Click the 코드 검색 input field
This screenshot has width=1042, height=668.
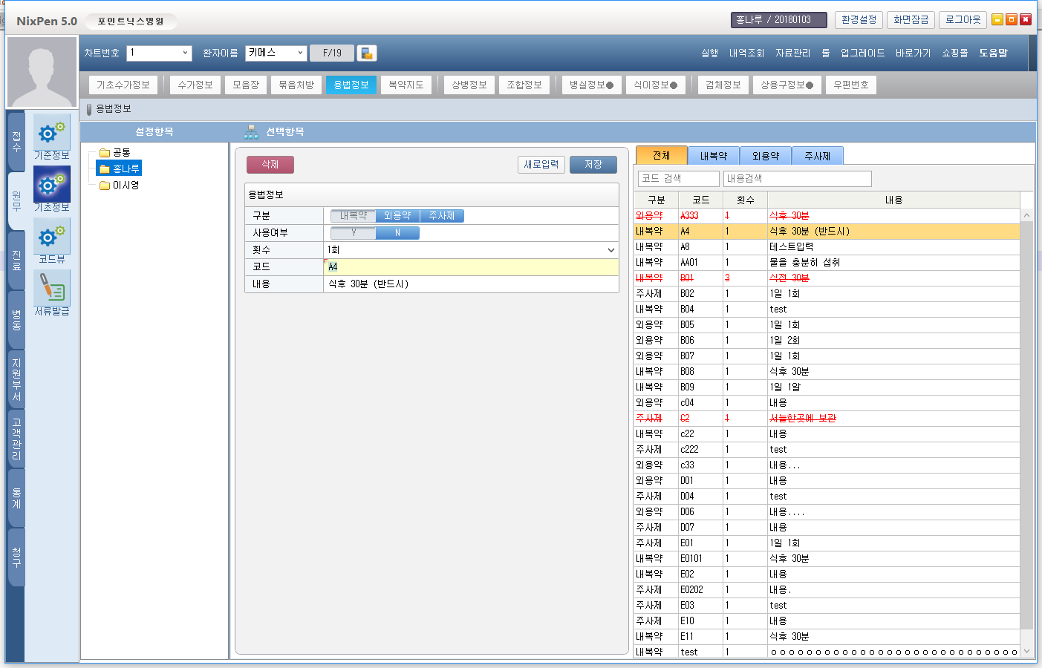click(678, 179)
